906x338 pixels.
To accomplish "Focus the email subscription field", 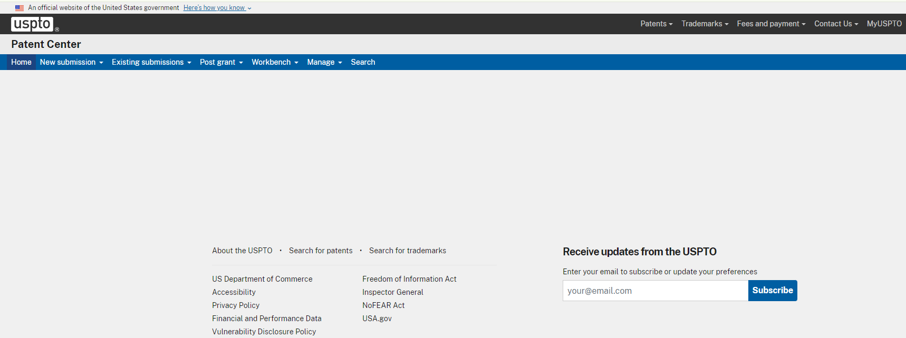I will [656, 291].
